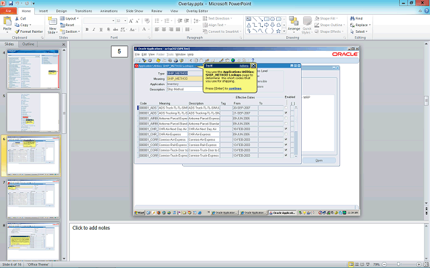Go to the Slide Show tab
The image size is (430, 268).
[x=134, y=11]
